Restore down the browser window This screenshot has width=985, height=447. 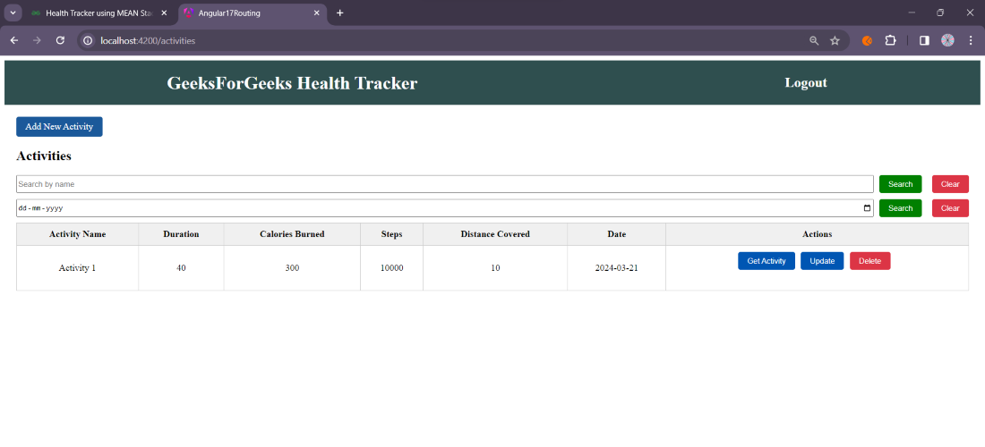coord(940,13)
